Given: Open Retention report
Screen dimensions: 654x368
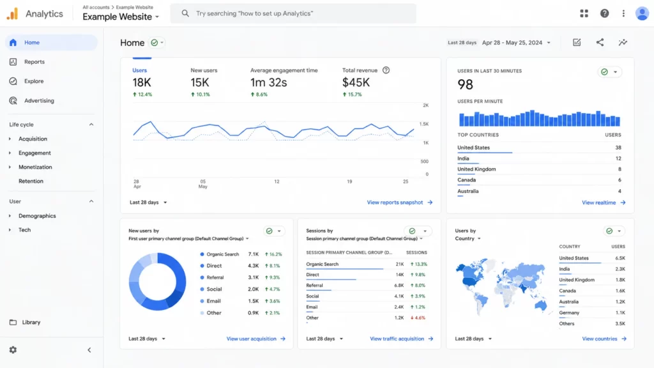Looking at the screenshot, I should pos(31,181).
